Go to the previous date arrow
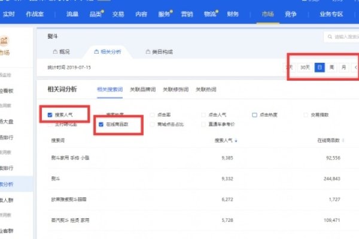The height and width of the screenshot is (239, 359). point(355,68)
